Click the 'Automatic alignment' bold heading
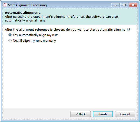The width and height of the screenshot is (140, 122). coord(22,13)
